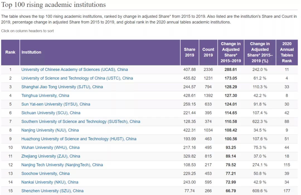Open the USTC institution link
Screen dimensions: 301x195
coord(77,78)
